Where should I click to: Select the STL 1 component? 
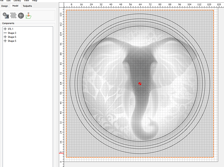(x=11, y=29)
